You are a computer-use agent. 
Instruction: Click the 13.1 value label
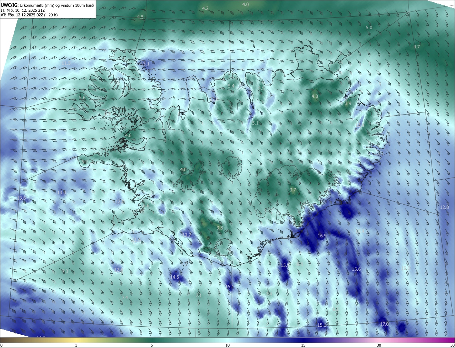click(145, 64)
